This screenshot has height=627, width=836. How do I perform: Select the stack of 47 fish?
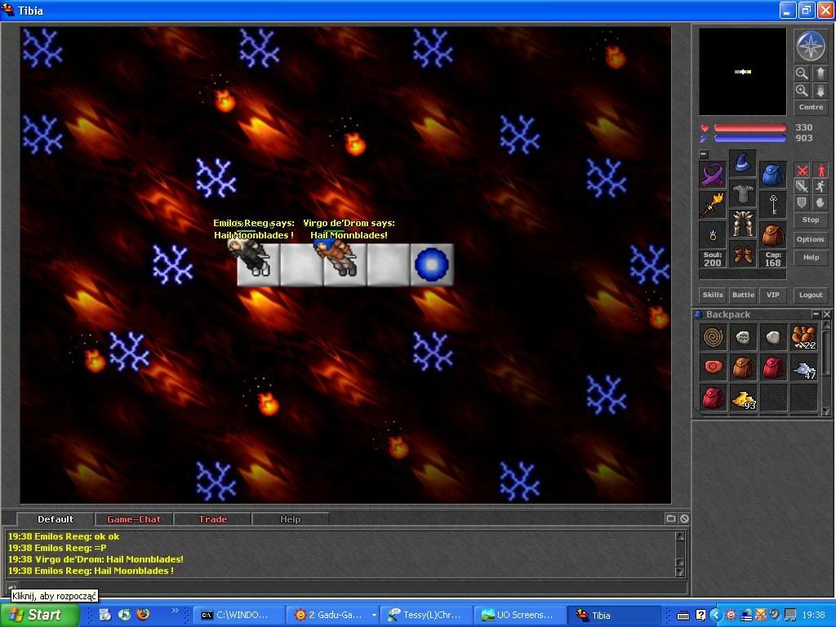click(803, 368)
